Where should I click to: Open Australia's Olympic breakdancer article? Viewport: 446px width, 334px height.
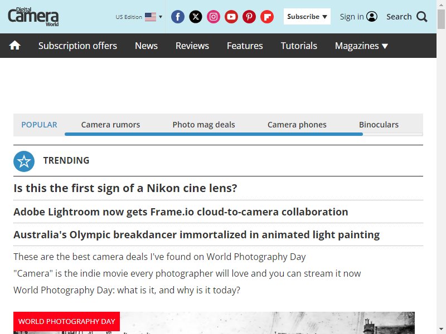(x=197, y=235)
